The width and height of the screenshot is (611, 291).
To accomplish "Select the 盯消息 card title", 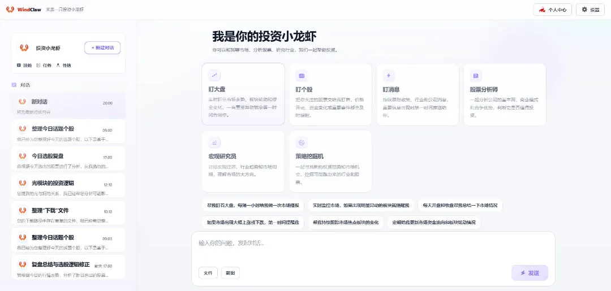I will point(391,89).
